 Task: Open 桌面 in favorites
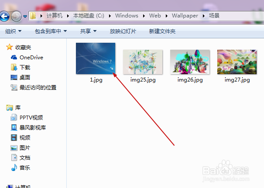click(x=25, y=78)
